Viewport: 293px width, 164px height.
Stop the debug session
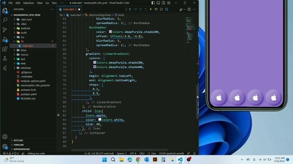click(161, 9)
